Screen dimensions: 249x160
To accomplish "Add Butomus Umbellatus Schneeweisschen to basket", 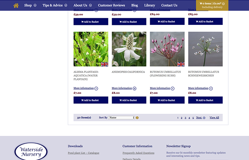I will click(205, 100).
